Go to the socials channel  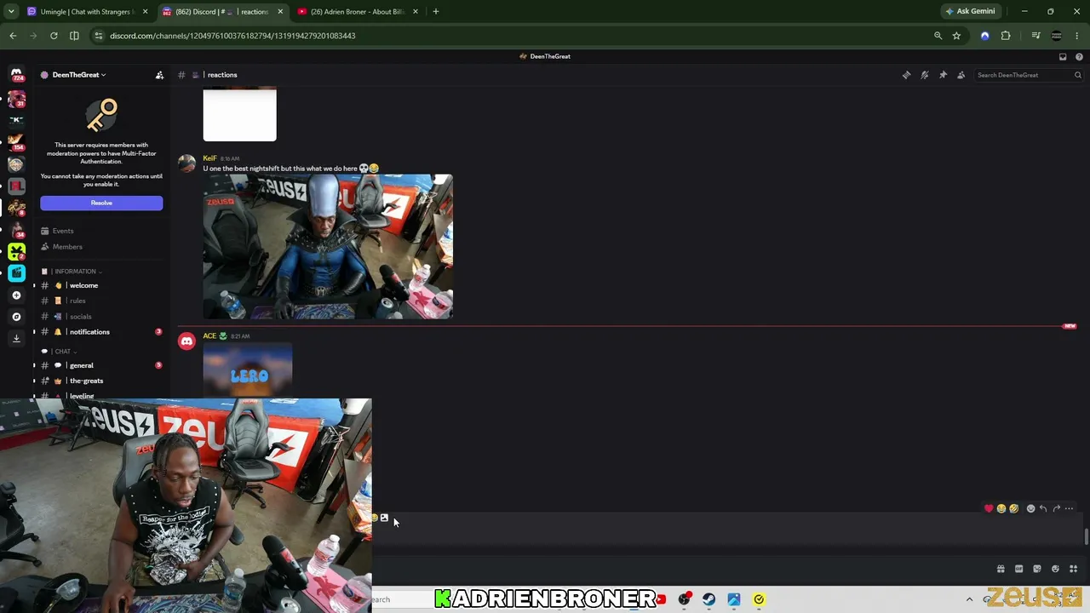coord(100,317)
